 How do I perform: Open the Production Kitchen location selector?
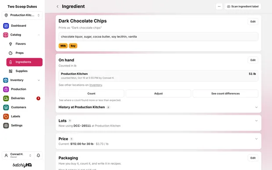point(22,15)
